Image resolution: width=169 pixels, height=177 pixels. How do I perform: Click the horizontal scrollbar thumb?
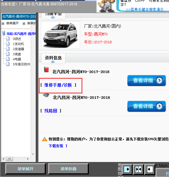(10, 159)
